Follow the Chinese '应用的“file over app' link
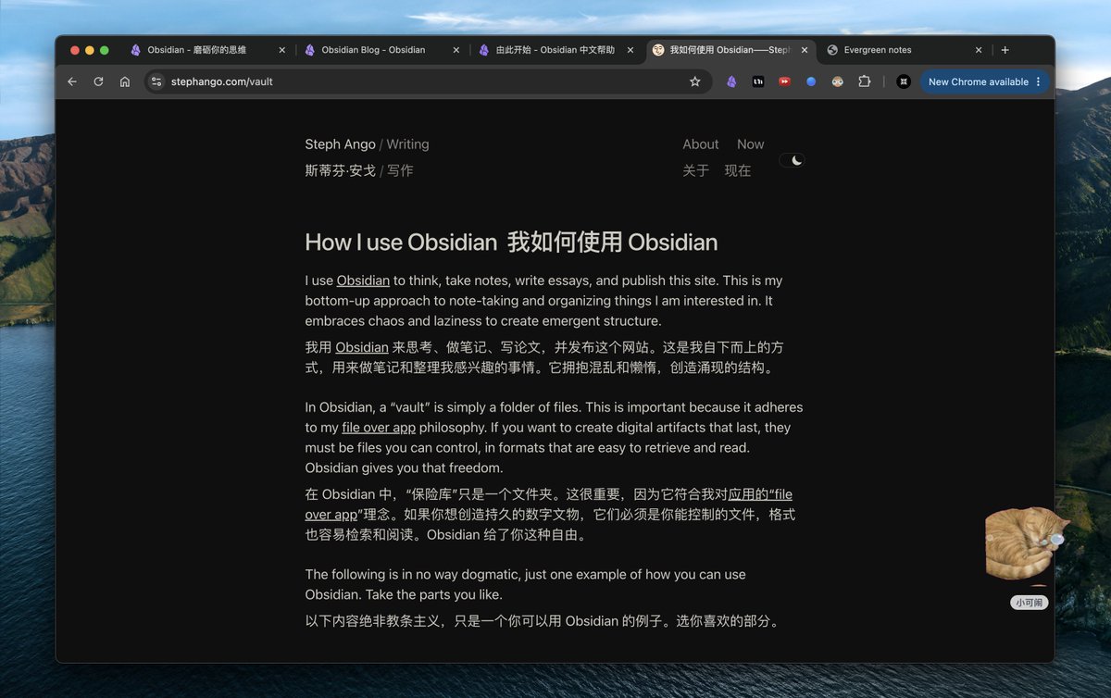Viewport: 1111px width, 698px height. (x=759, y=494)
